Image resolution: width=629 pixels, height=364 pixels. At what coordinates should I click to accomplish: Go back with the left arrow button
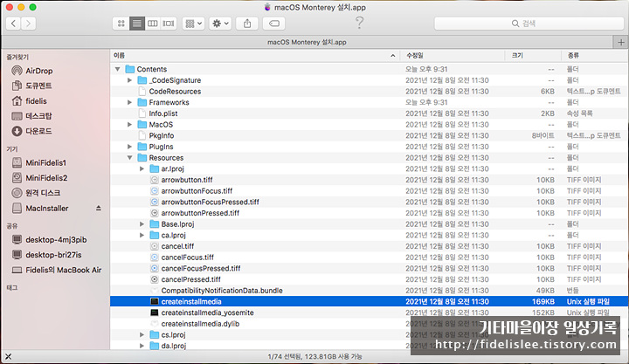tap(13, 24)
